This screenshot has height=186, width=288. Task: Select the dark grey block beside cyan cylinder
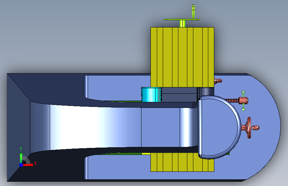point(179,94)
